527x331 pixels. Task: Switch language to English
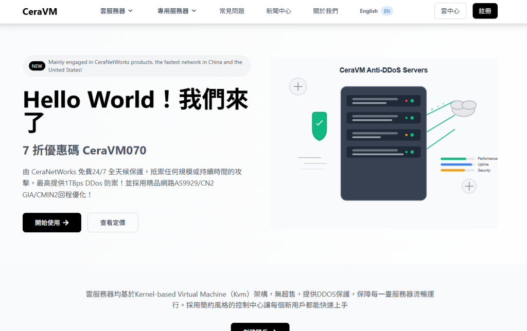[368, 11]
